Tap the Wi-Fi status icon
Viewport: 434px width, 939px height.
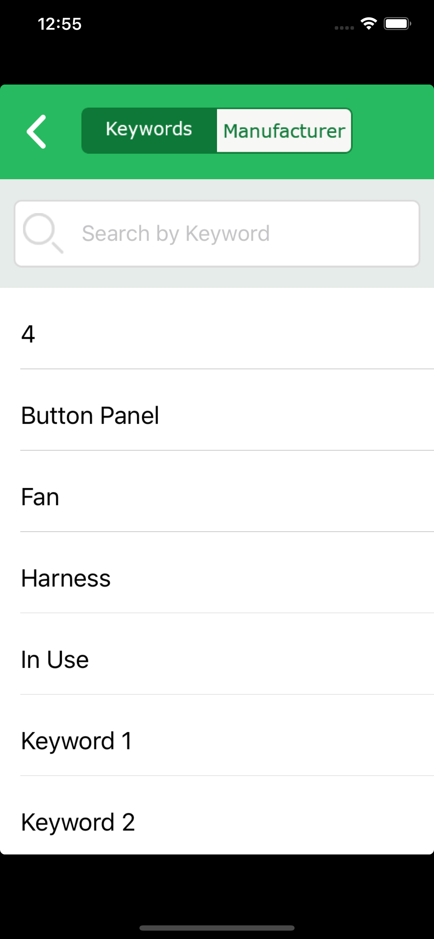coord(369,24)
